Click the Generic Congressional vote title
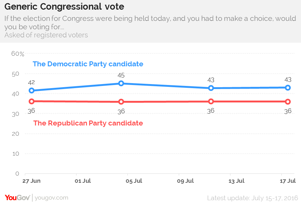 click(x=64, y=7)
